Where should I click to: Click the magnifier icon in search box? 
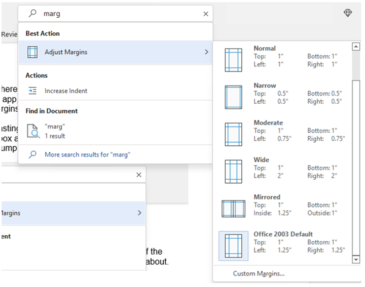(32, 14)
